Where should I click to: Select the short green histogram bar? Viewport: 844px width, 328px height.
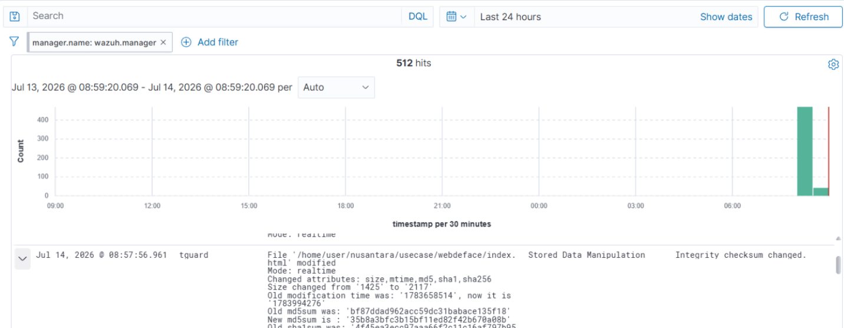pyautogui.click(x=820, y=192)
